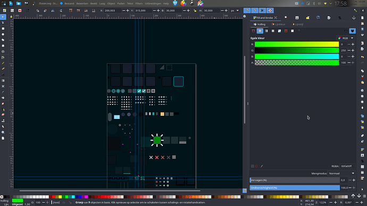Toggle width/height ratio lock
This screenshot has height=206, width=367.
pos(195,11)
